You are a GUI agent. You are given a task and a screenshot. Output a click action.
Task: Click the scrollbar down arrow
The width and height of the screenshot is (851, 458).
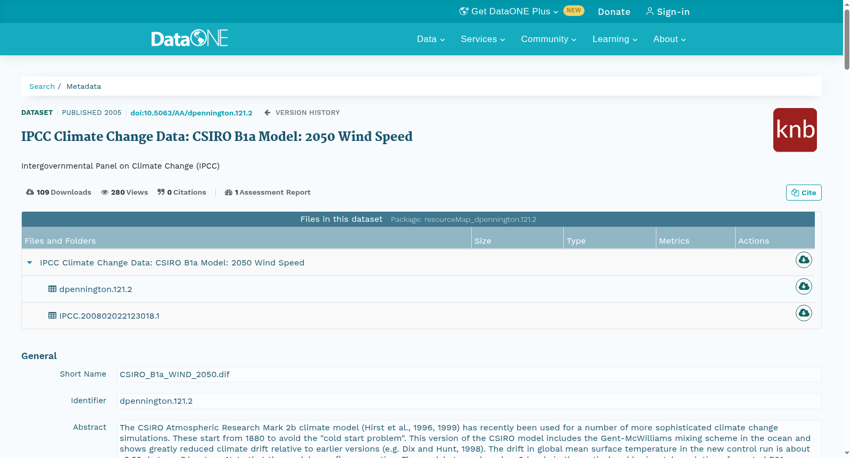tap(847, 453)
